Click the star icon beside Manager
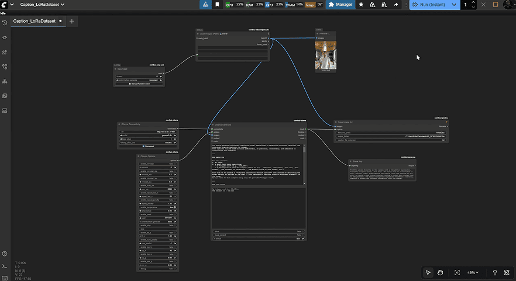The height and width of the screenshot is (281, 516). pos(360,5)
